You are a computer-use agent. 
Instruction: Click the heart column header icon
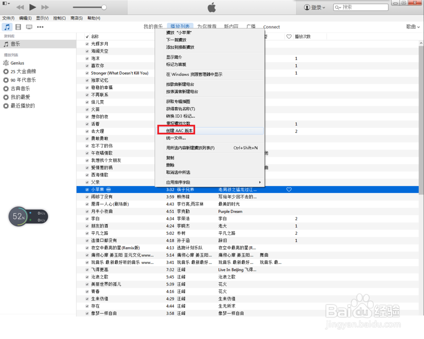pos(289,36)
